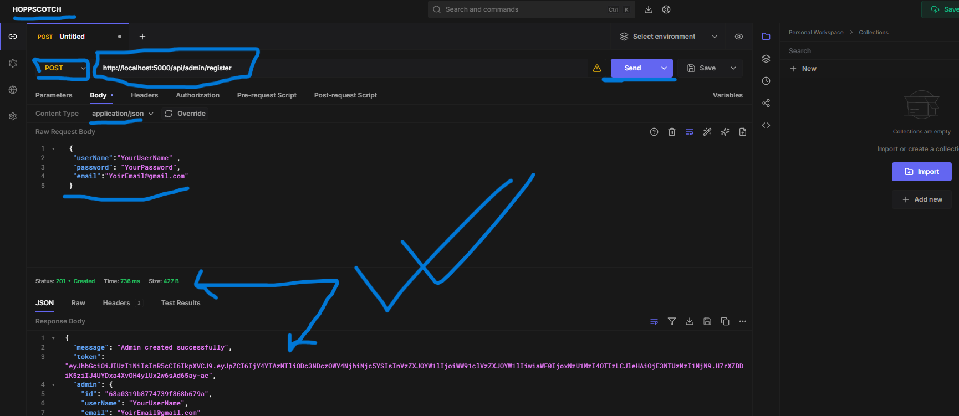The width and height of the screenshot is (959, 416).
Task: Click the request URL input field
Action: click(333, 68)
